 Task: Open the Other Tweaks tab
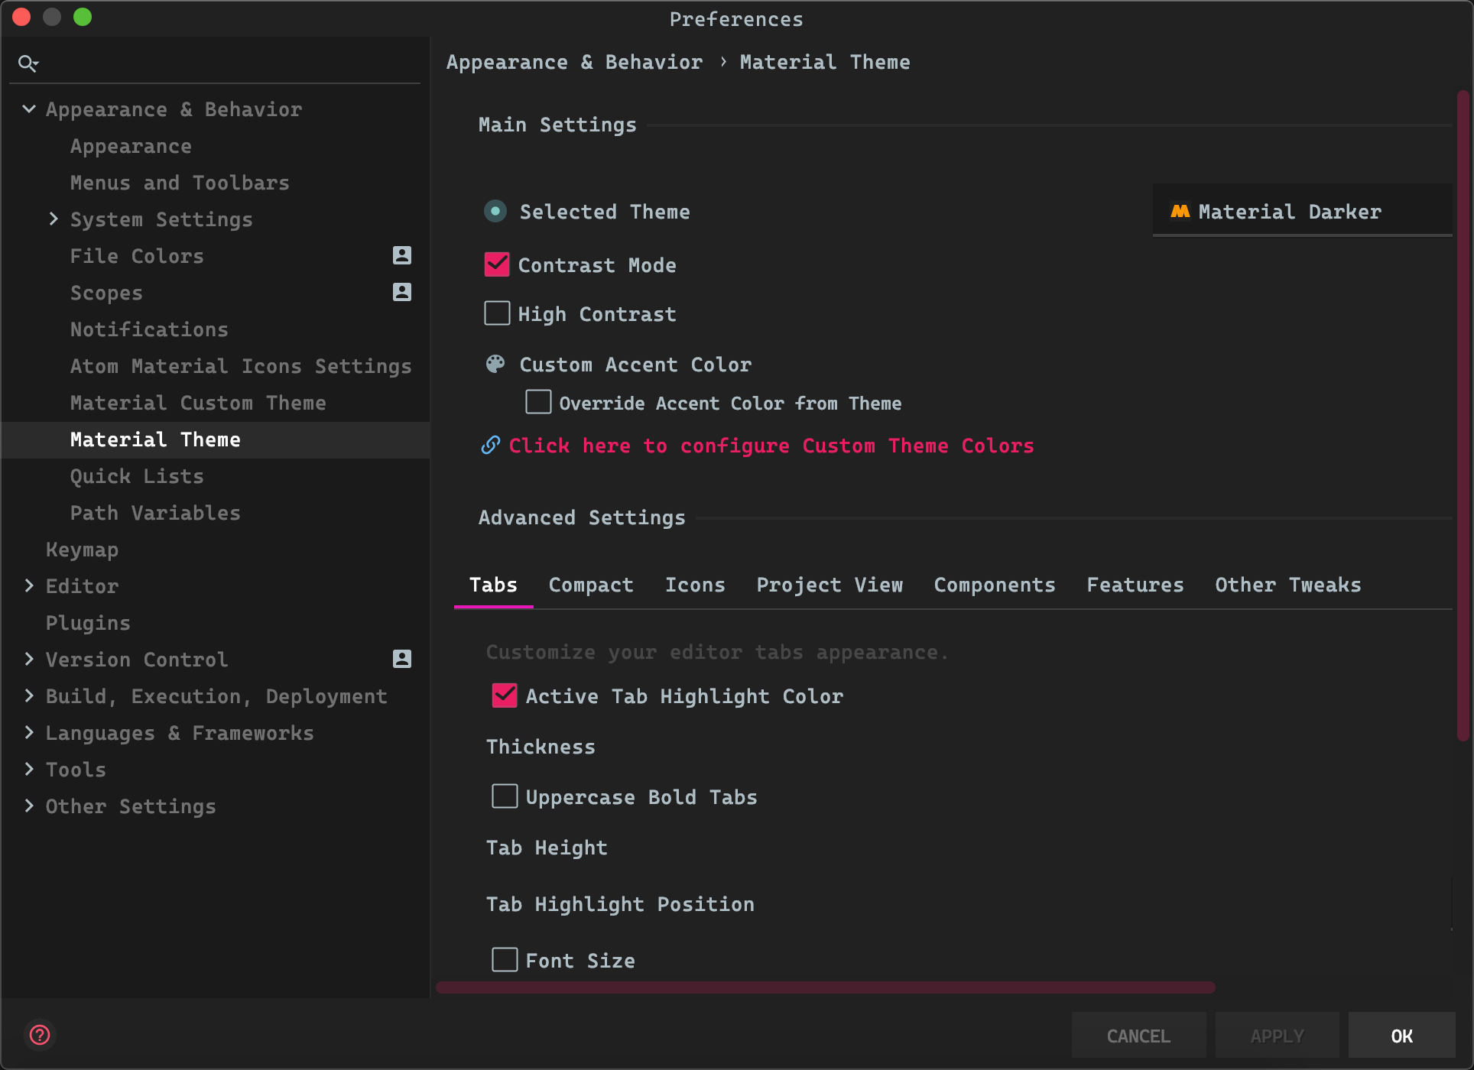[1288, 585]
